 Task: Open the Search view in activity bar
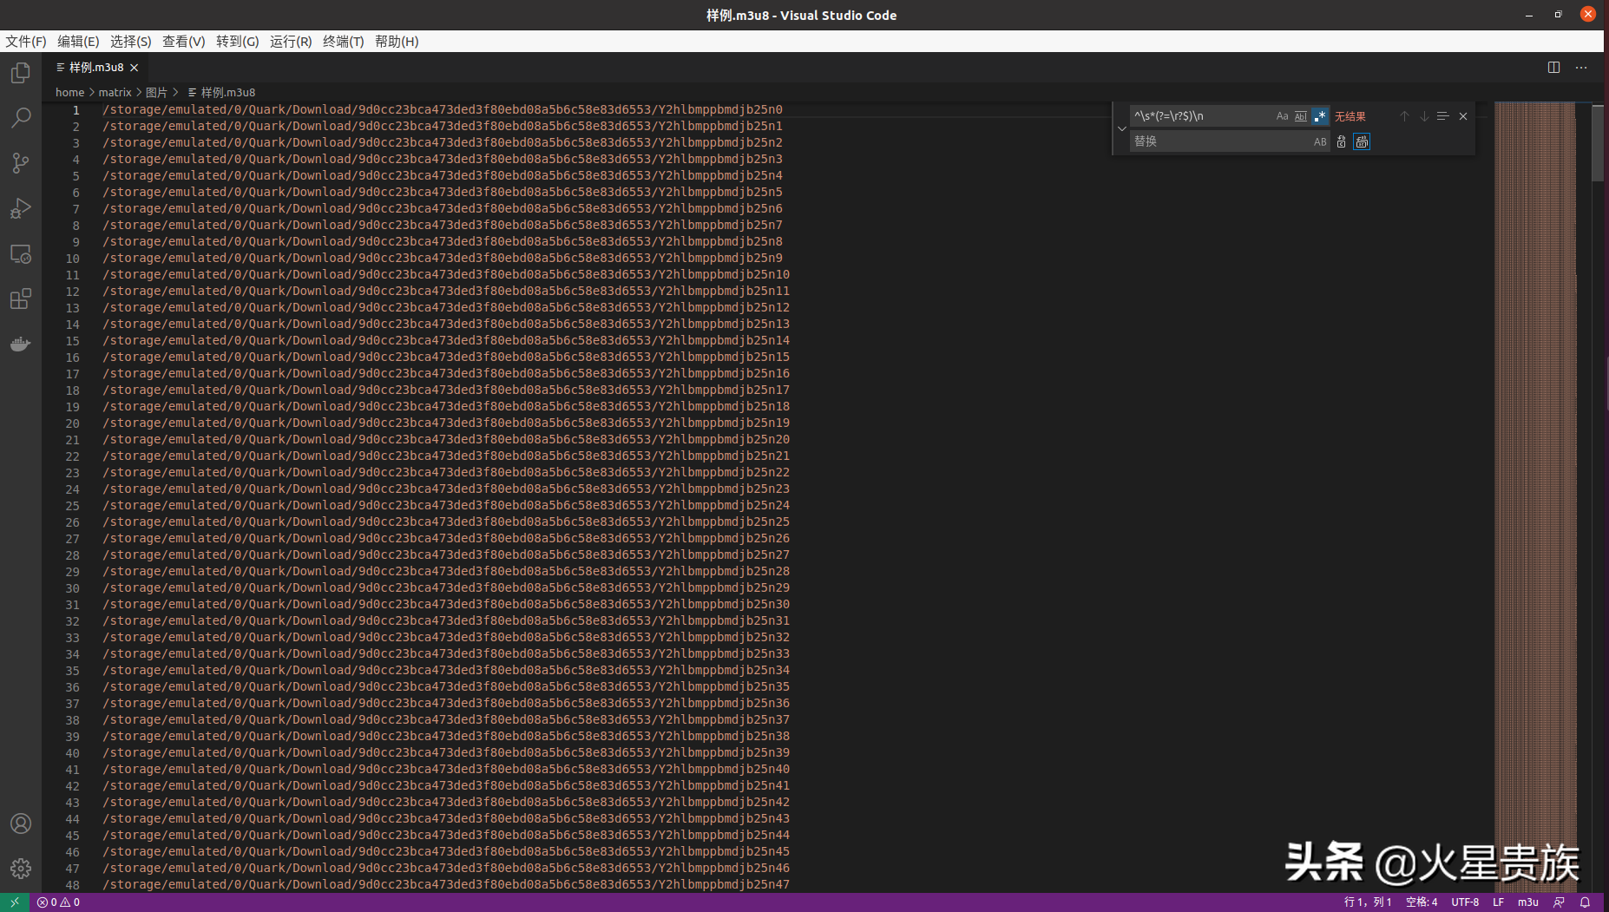pos(21,118)
